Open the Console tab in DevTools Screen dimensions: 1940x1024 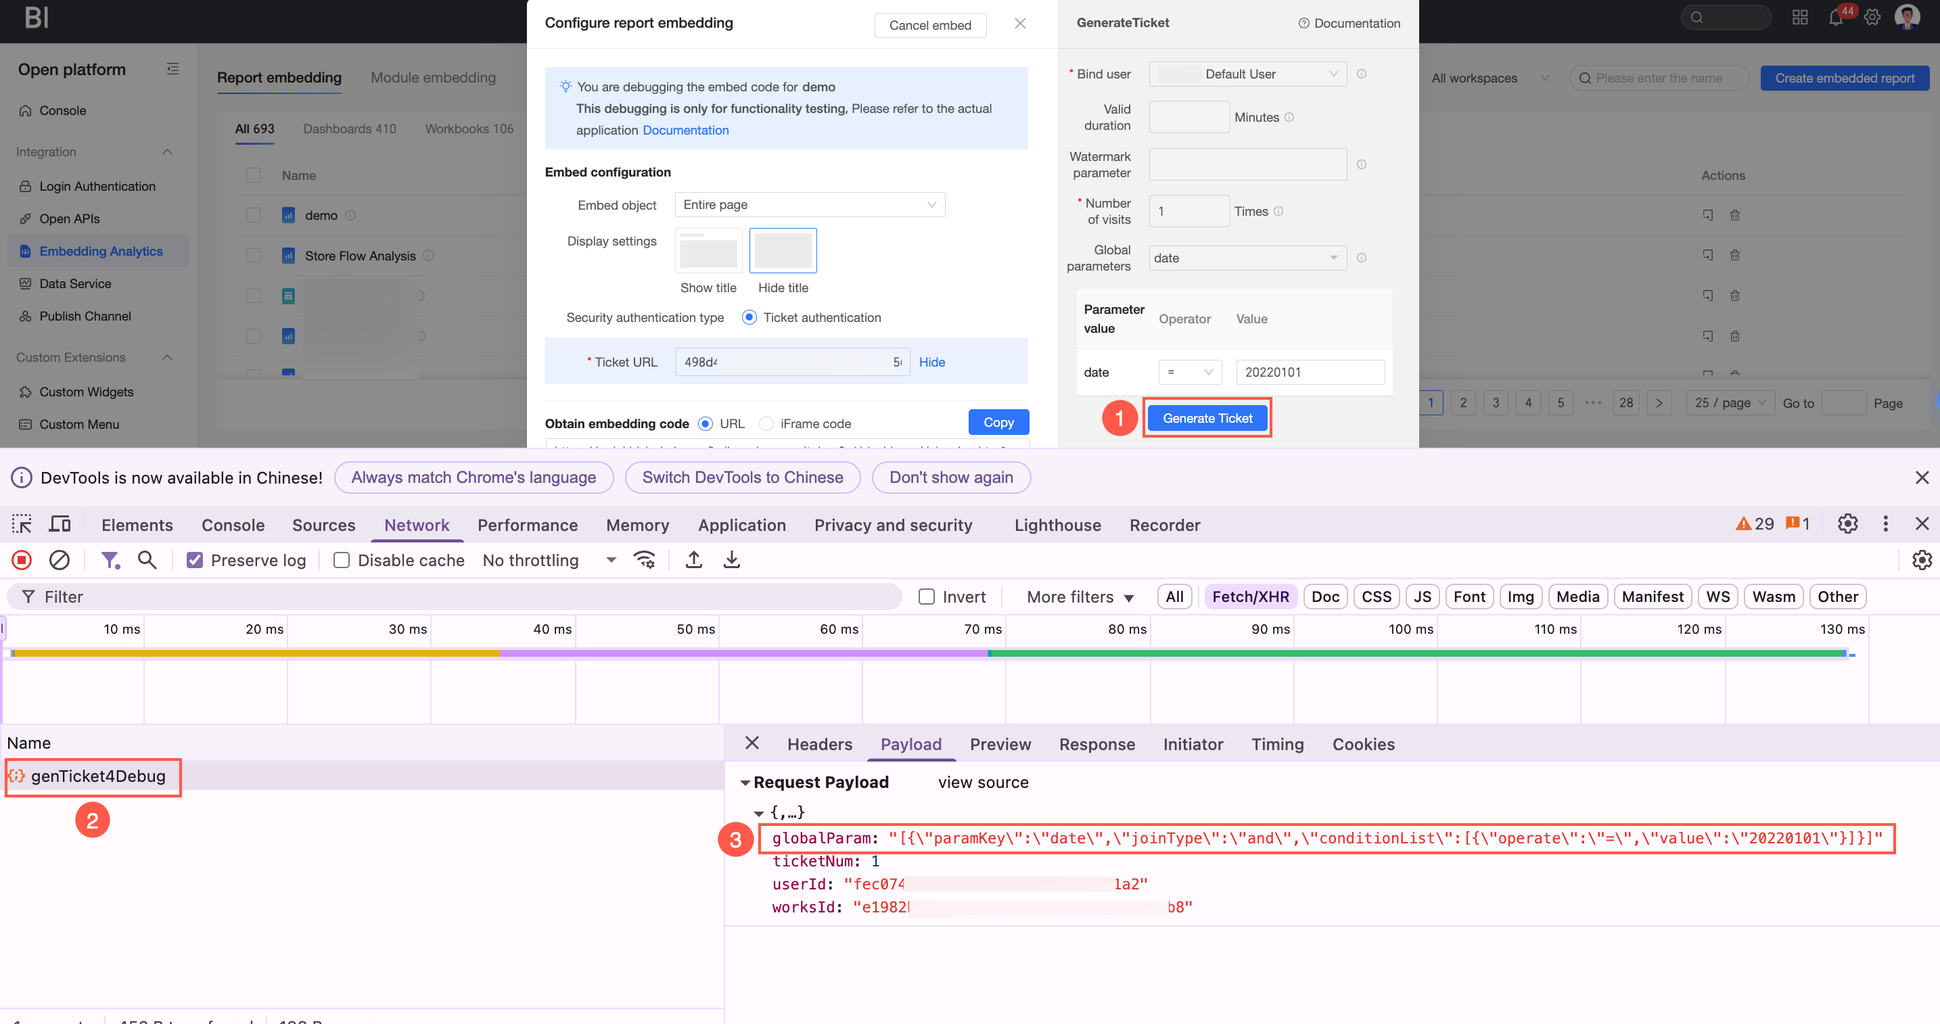click(233, 525)
